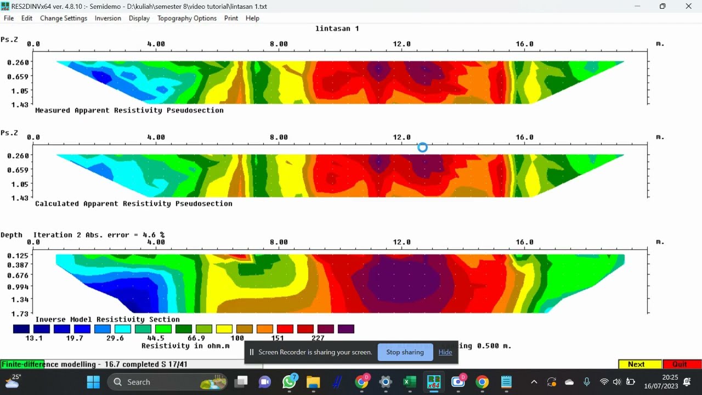
Task: Click Stop sharing on recorder bar
Action: 405,352
